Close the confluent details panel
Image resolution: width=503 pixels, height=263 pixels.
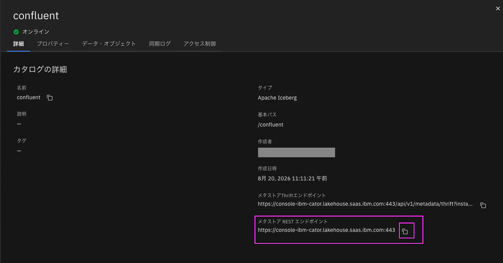[x=498, y=8]
